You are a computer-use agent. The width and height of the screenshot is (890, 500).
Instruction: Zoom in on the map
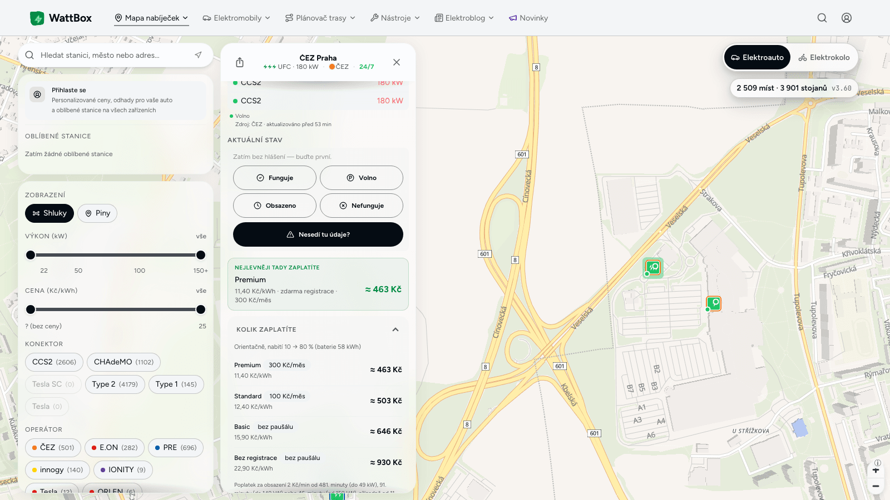pyautogui.click(x=876, y=471)
